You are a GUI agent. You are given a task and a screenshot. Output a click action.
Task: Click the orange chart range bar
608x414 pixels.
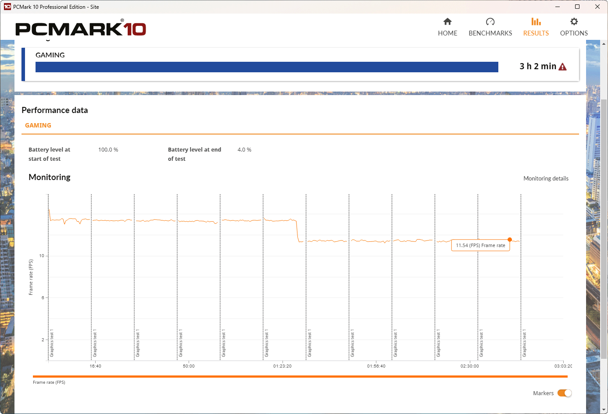click(300, 376)
